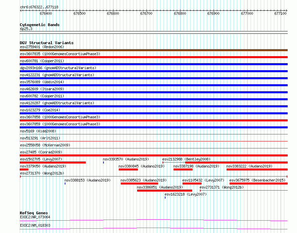297x233 pixels.
Task: Click the nsv600781 (Cooper2011) label
Action: (x=42, y=61)
